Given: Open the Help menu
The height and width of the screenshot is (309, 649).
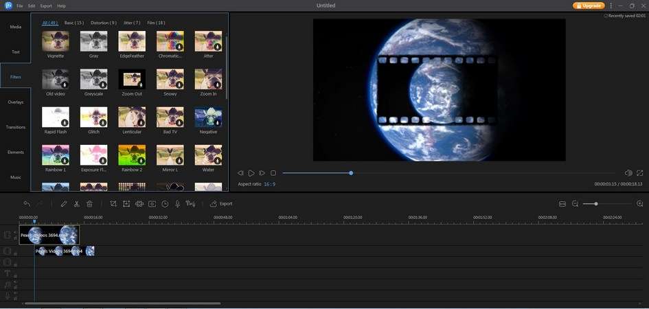Looking at the screenshot, I should tap(61, 6).
